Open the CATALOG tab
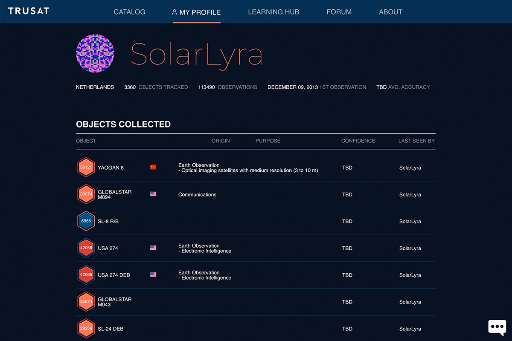The width and height of the screenshot is (512, 341). [x=130, y=12]
